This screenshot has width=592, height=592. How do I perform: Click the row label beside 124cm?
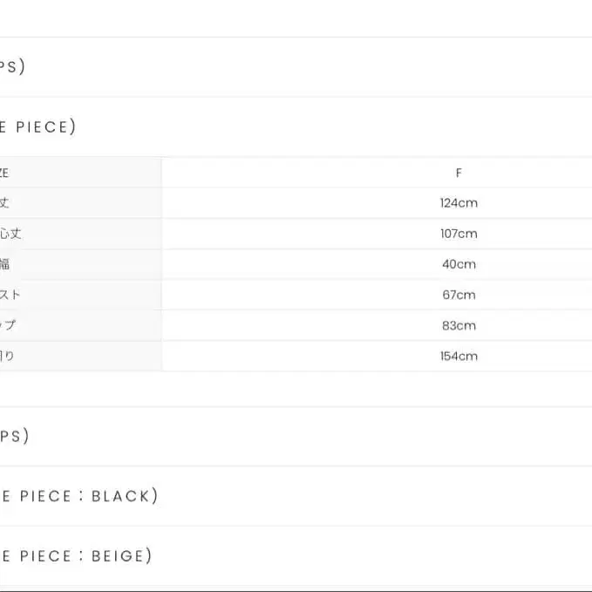point(5,203)
